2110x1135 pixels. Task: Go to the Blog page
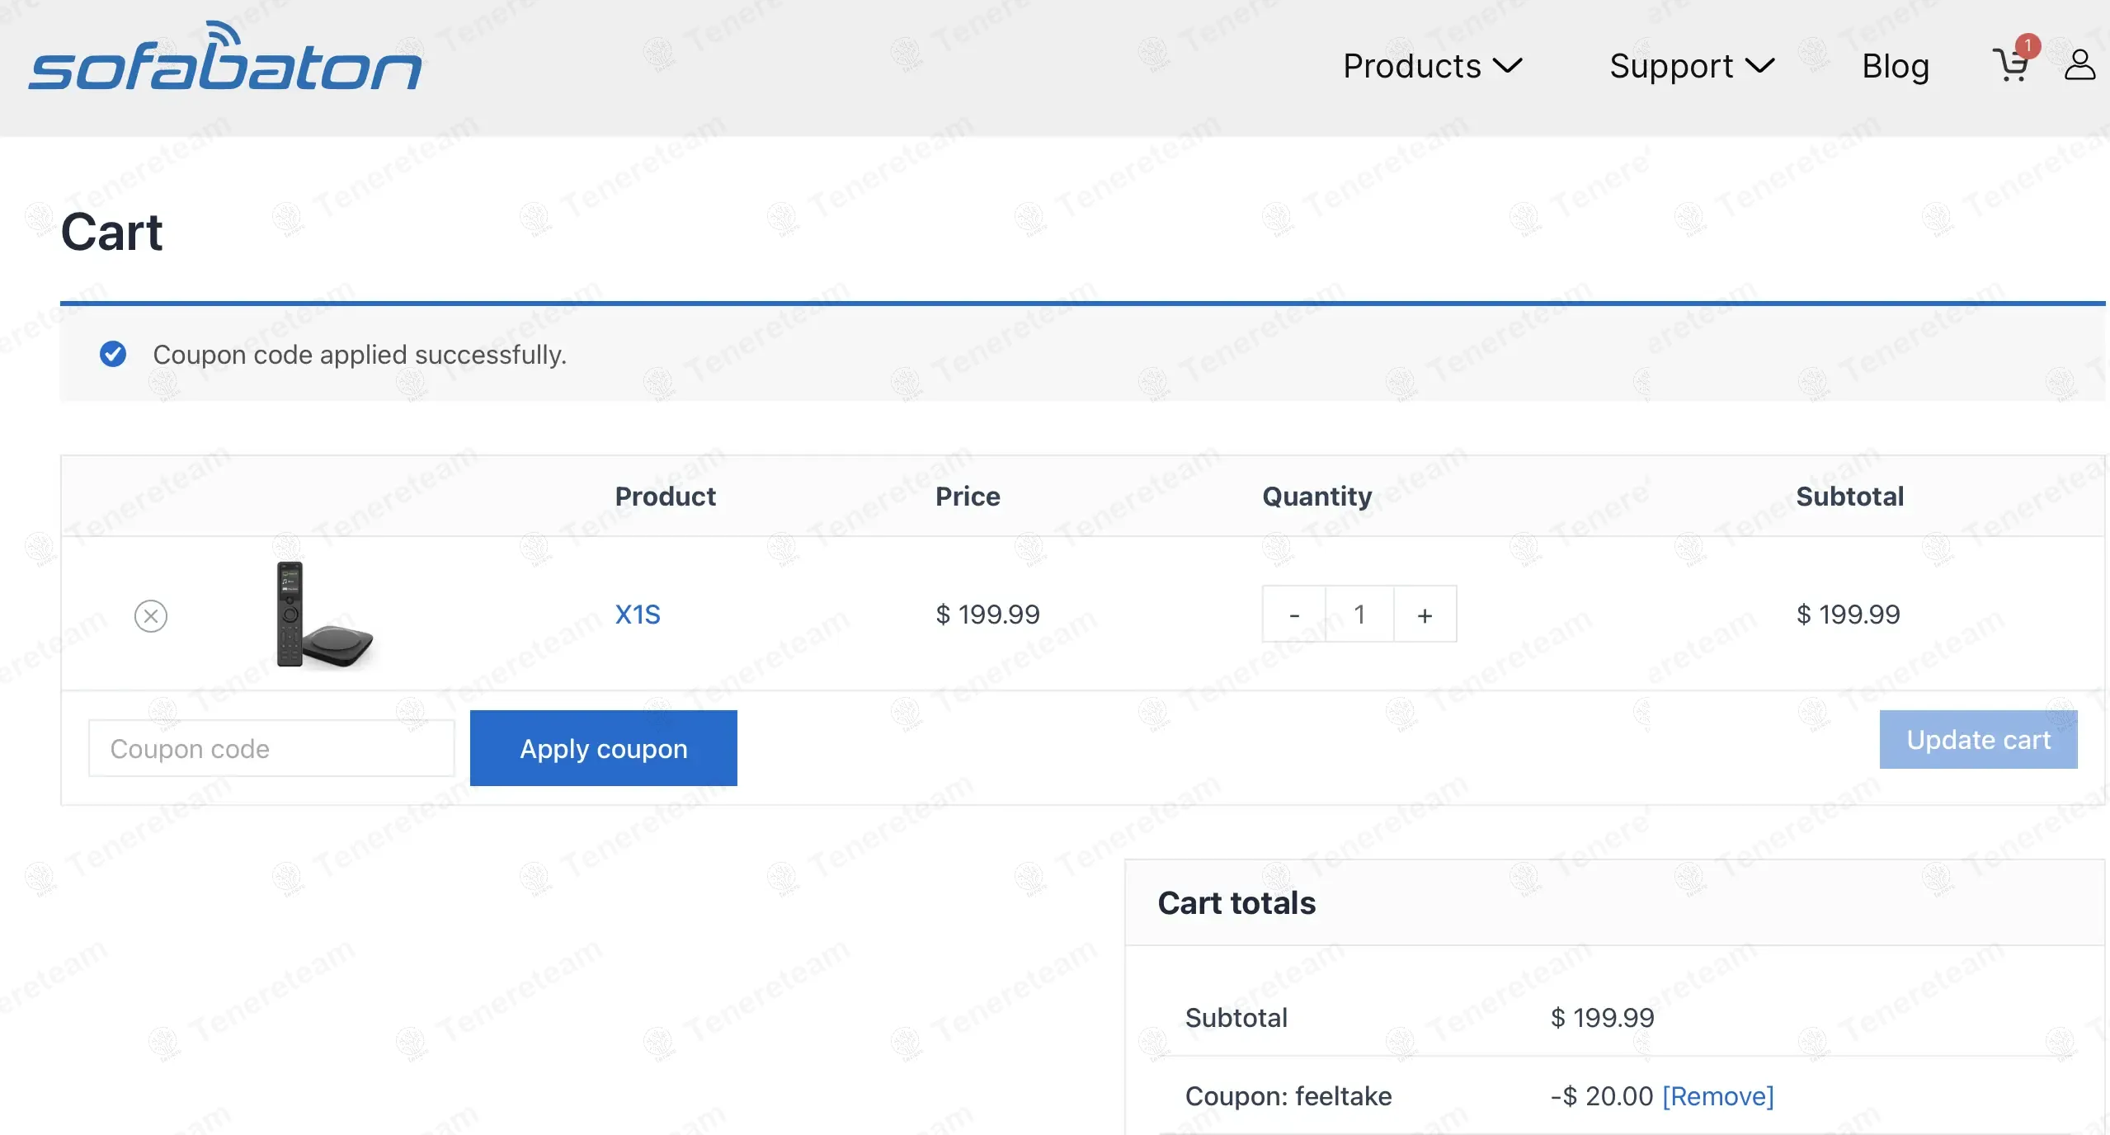click(1895, 66)
